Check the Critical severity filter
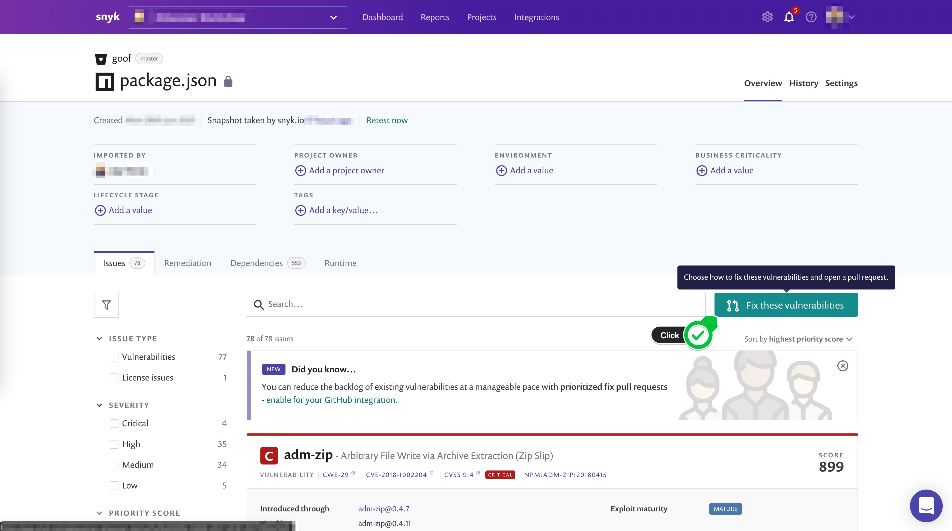 114,423
